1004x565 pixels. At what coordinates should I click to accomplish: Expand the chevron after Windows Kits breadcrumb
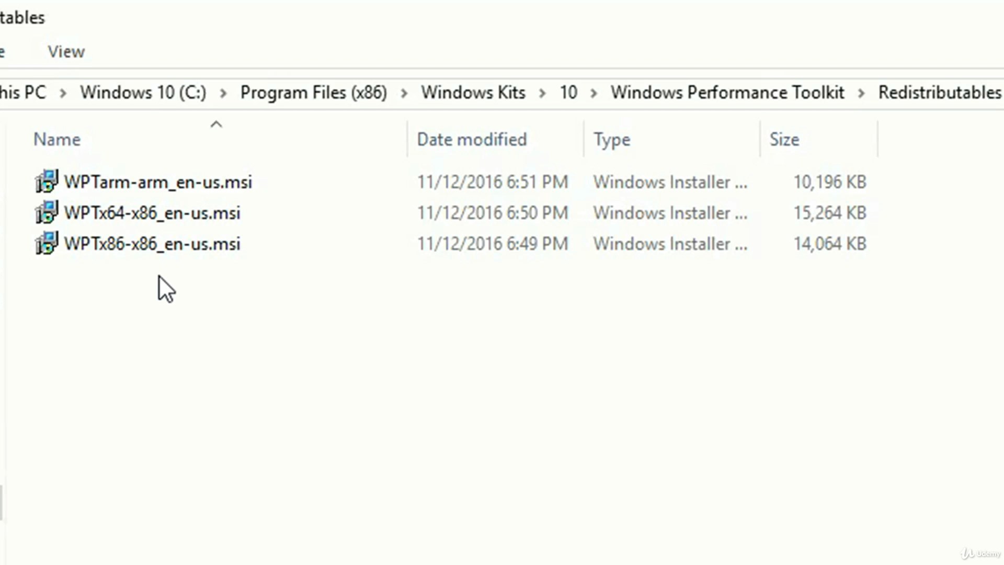coord(542,93)
